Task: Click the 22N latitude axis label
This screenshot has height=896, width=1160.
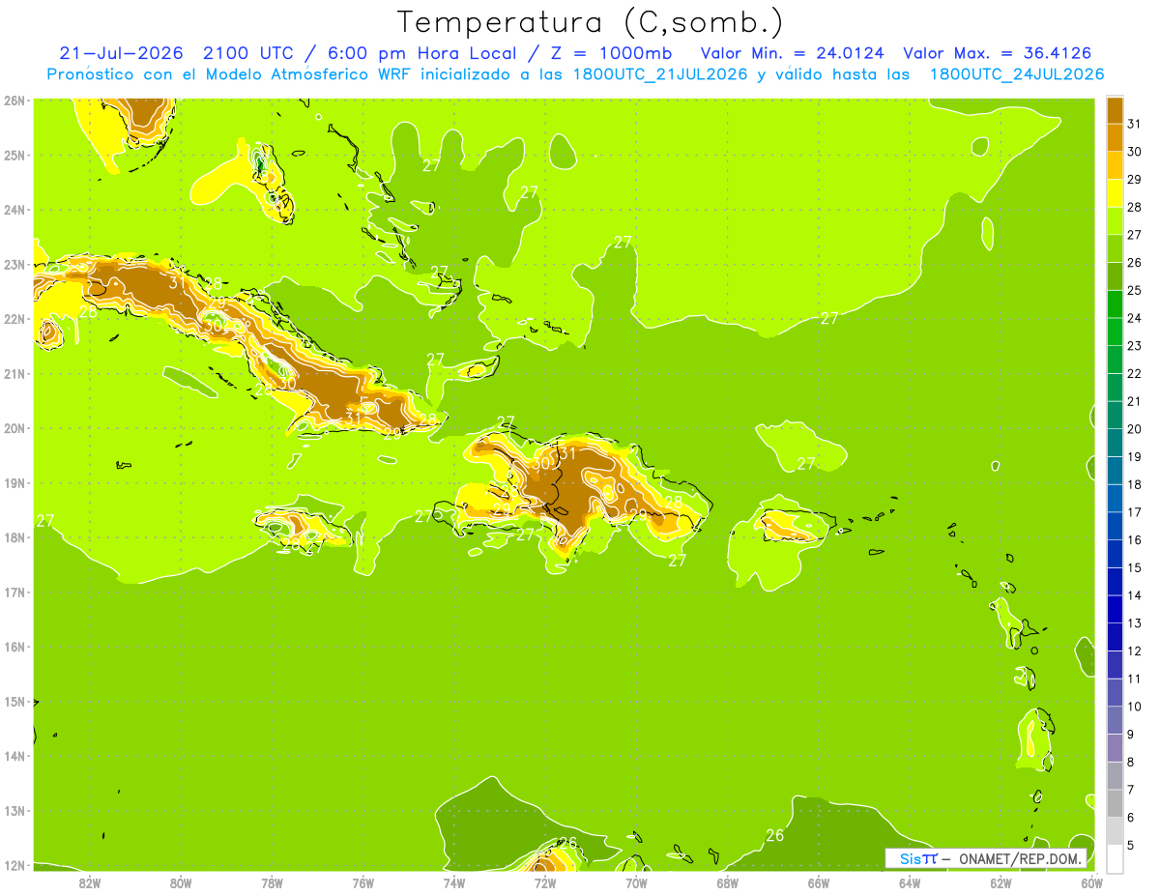Action: tap(14, 319)
